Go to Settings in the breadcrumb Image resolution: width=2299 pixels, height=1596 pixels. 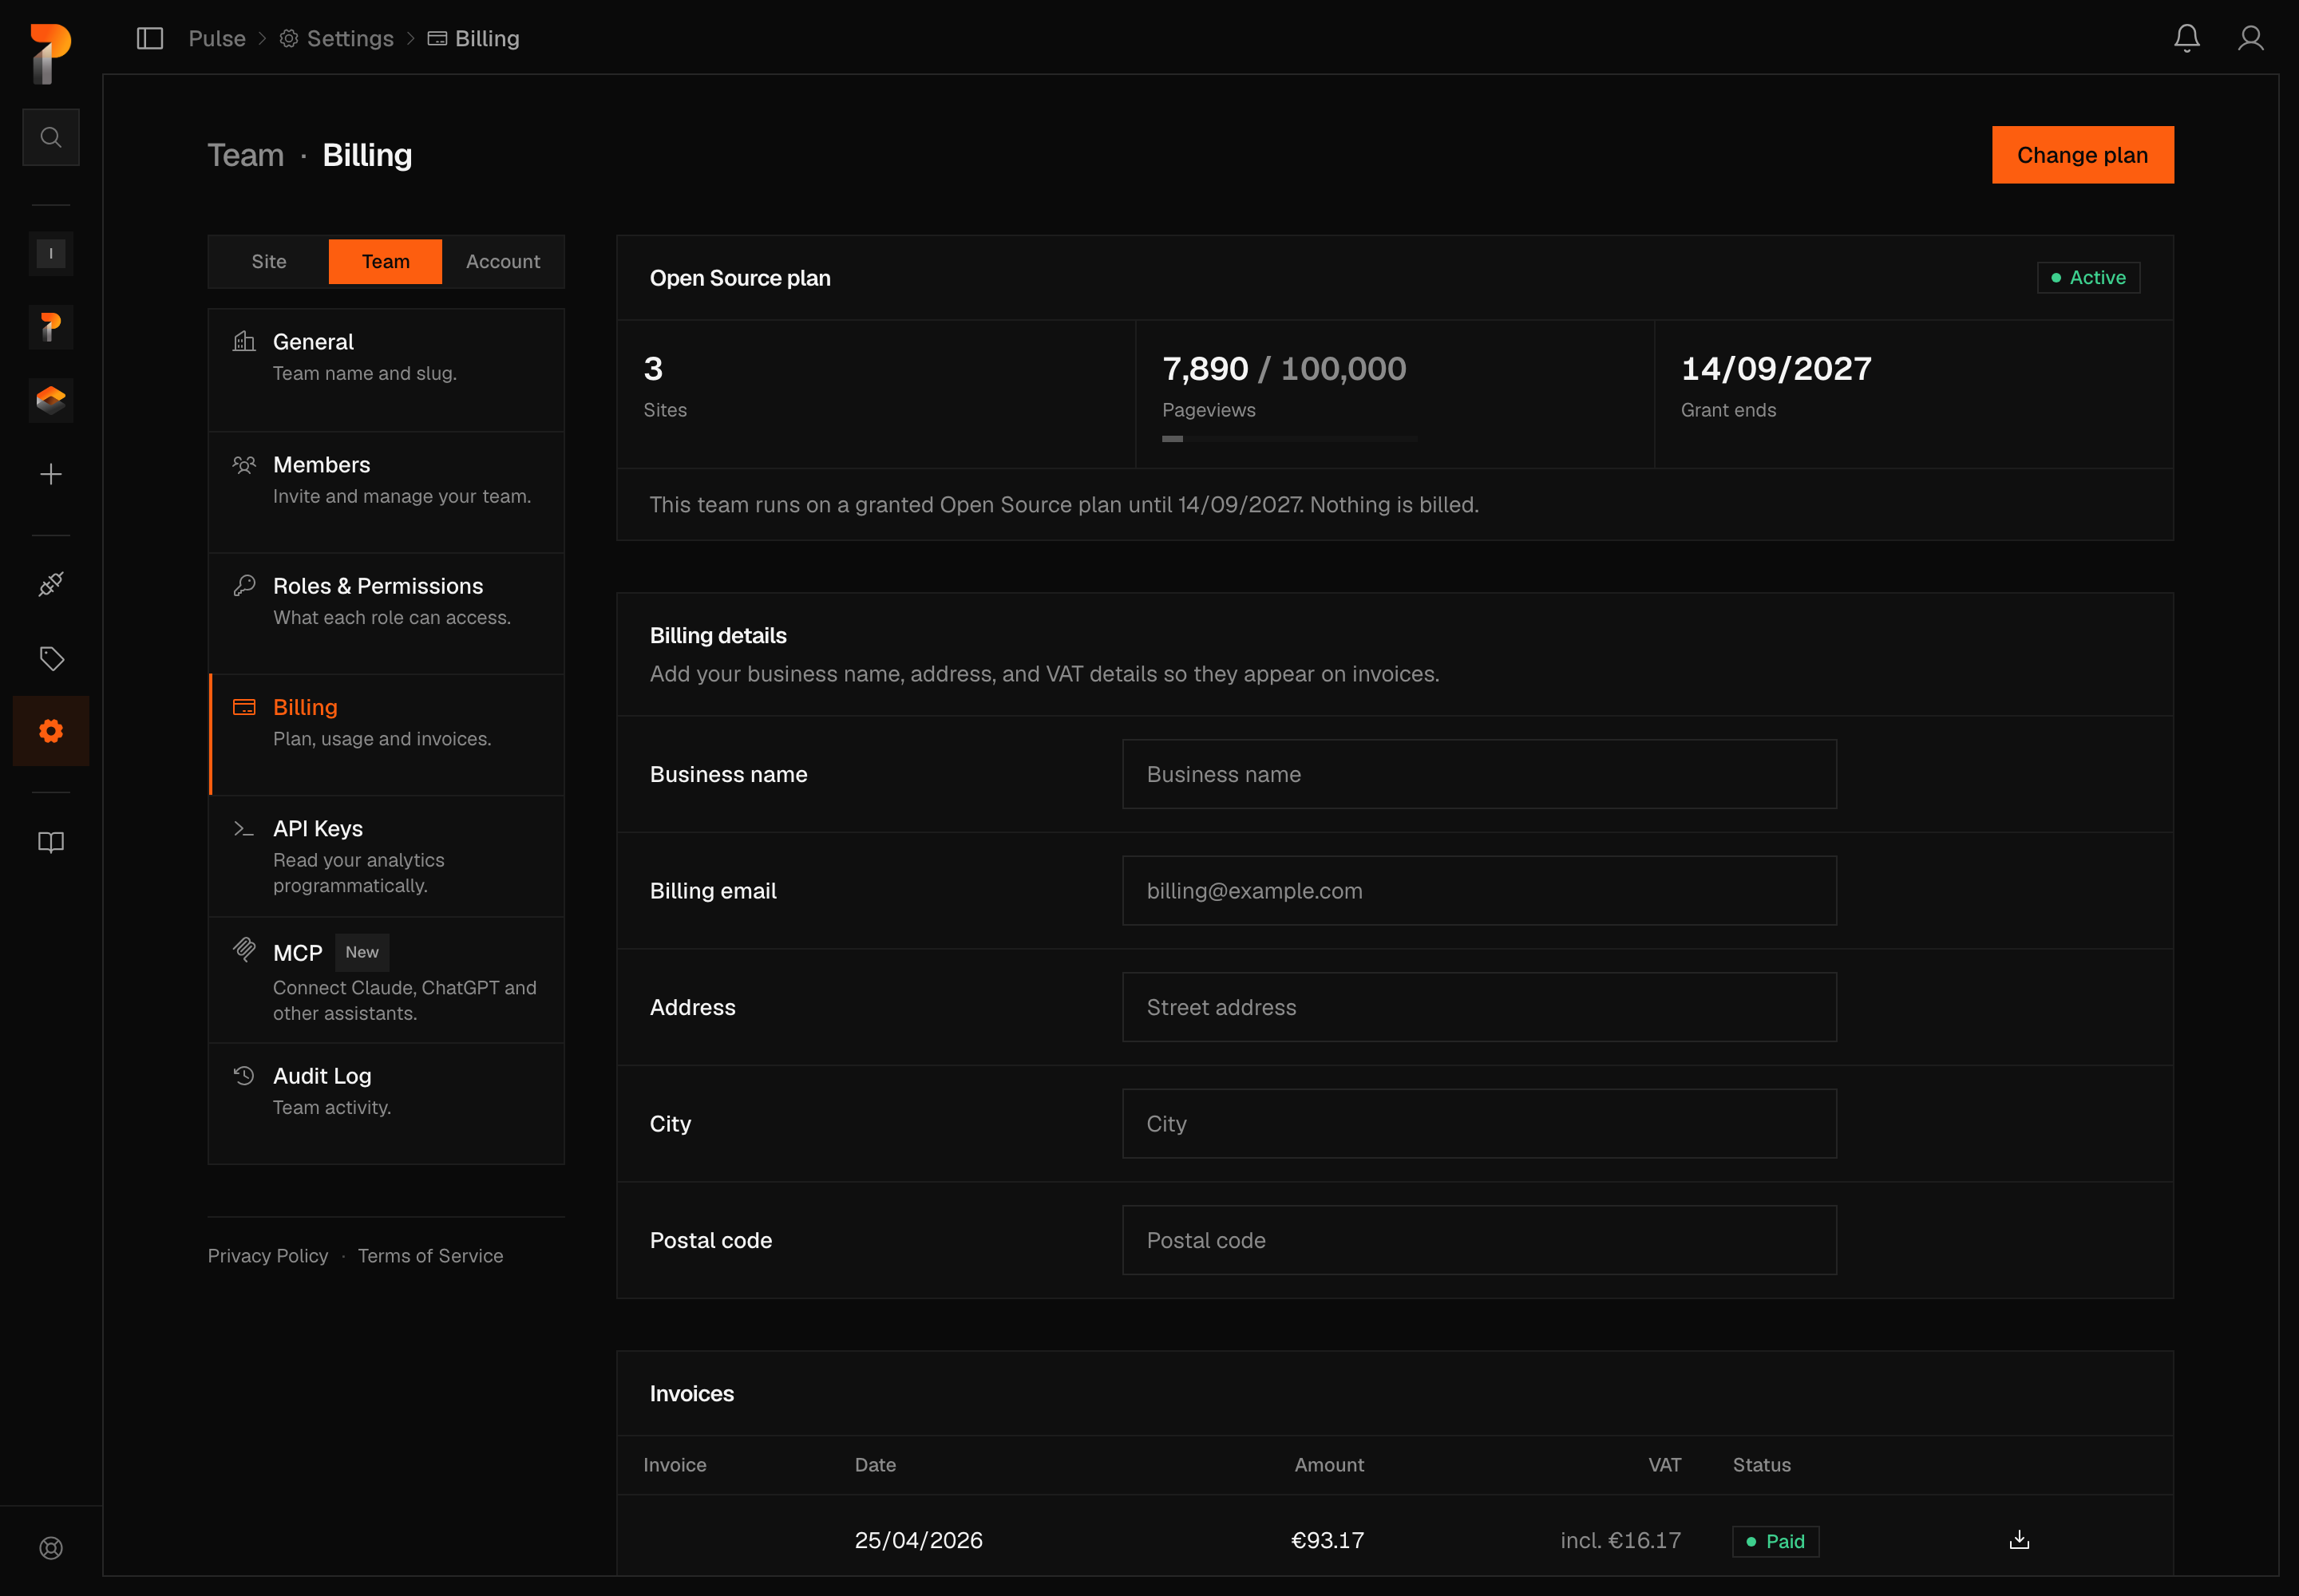click(337, 39)
